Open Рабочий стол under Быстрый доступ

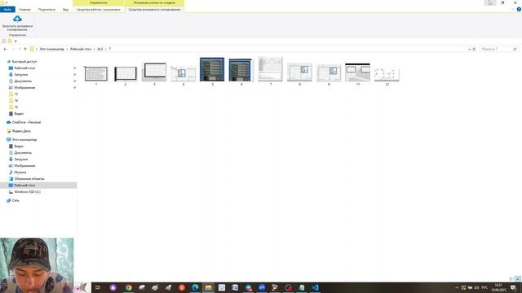coord(24,68)
